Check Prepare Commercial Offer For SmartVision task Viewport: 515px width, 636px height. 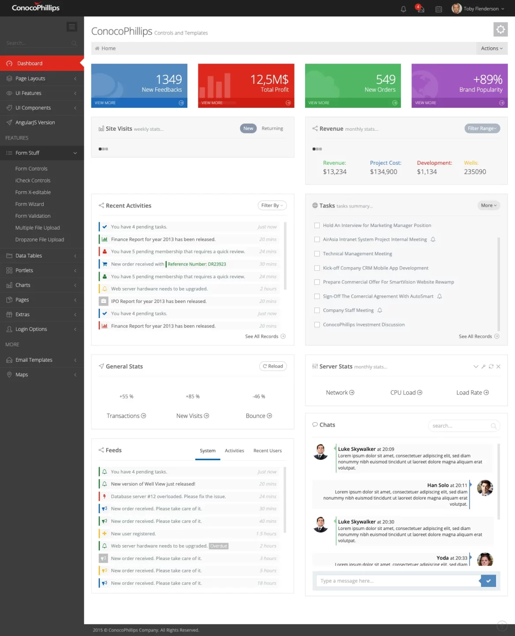(x=317, y=282)
